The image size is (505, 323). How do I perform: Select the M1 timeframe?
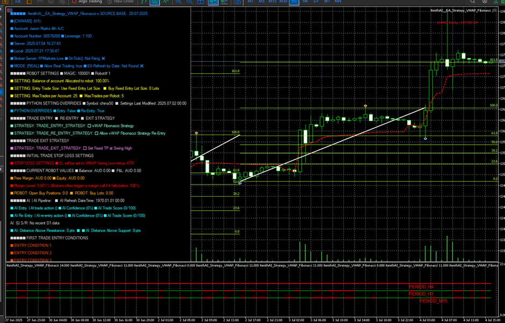point(250,1)
